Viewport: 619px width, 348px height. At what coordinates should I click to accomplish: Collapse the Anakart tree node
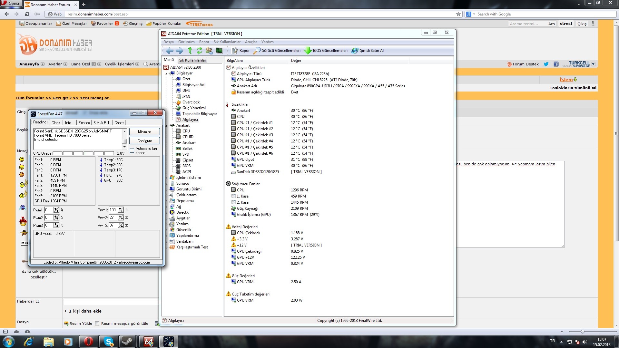tap(167, 126)
